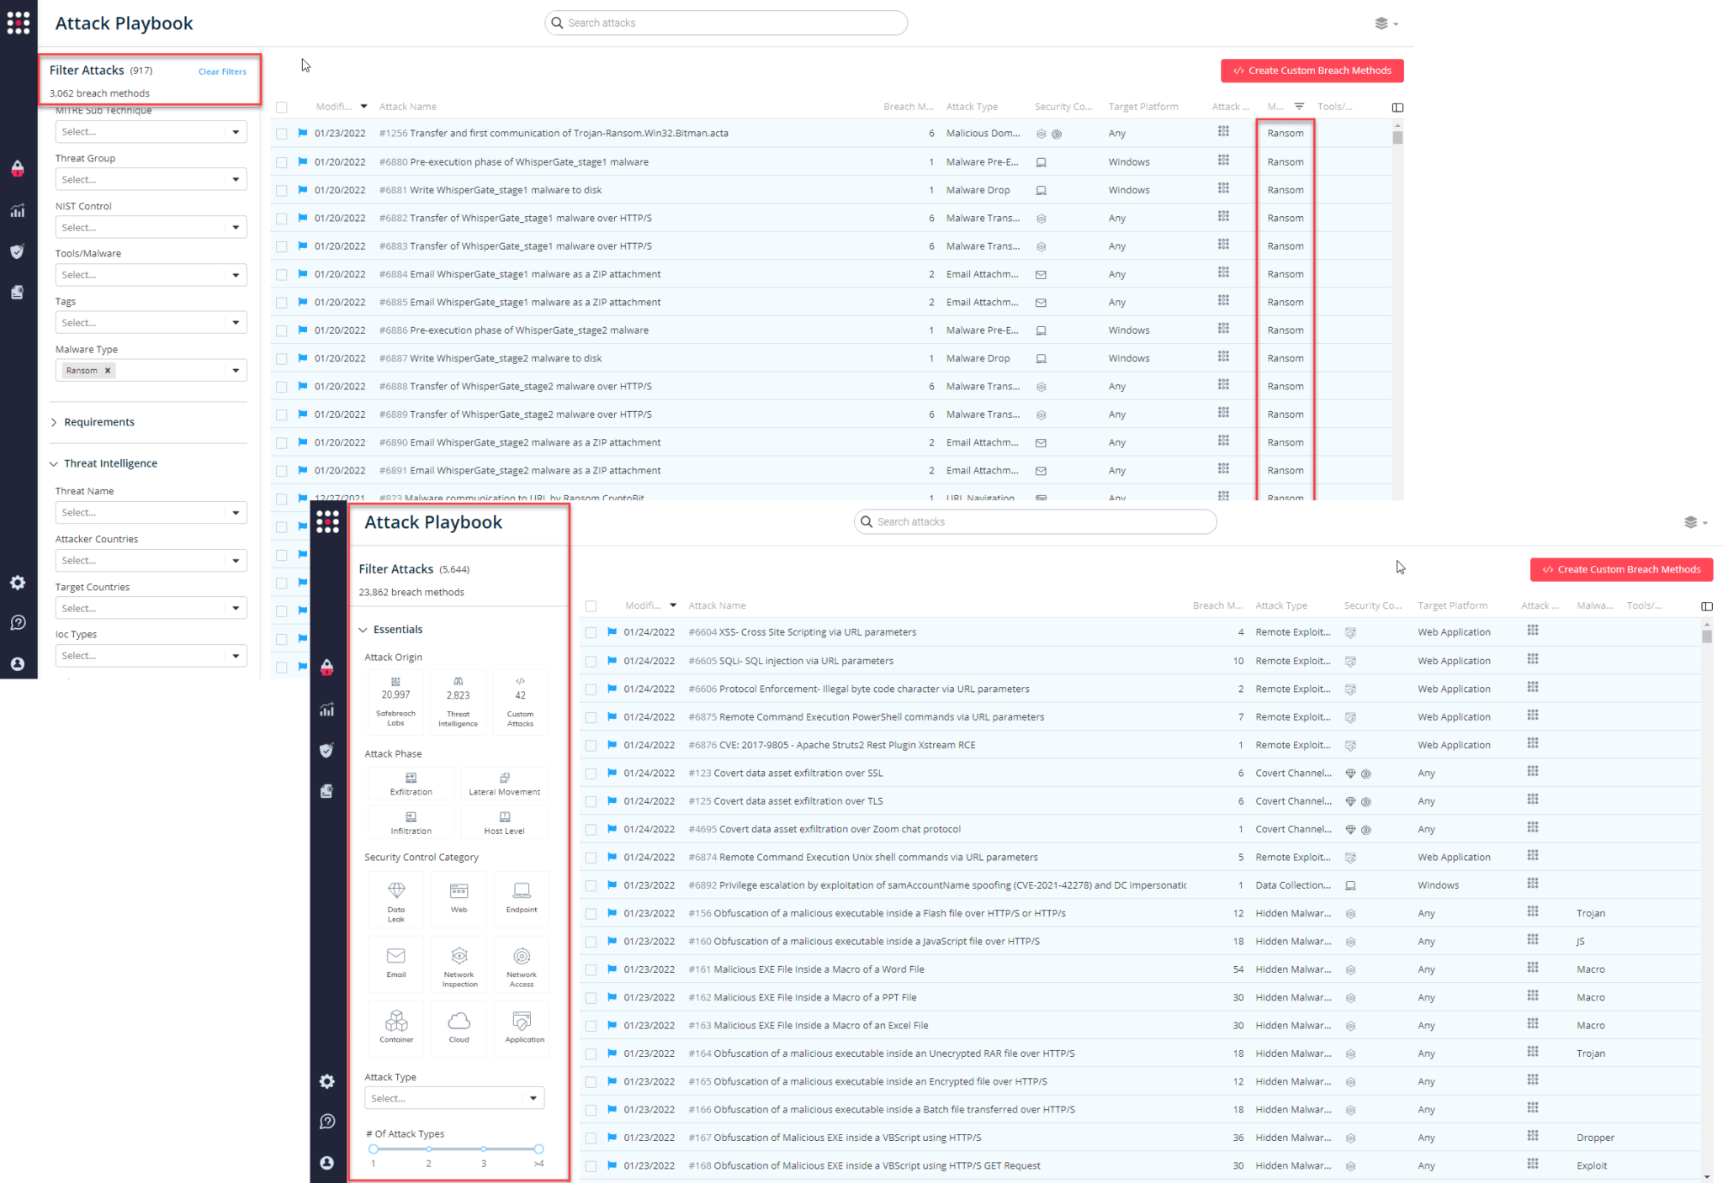
Task: Select the Network Inspection control category
Action: (459, 964)
